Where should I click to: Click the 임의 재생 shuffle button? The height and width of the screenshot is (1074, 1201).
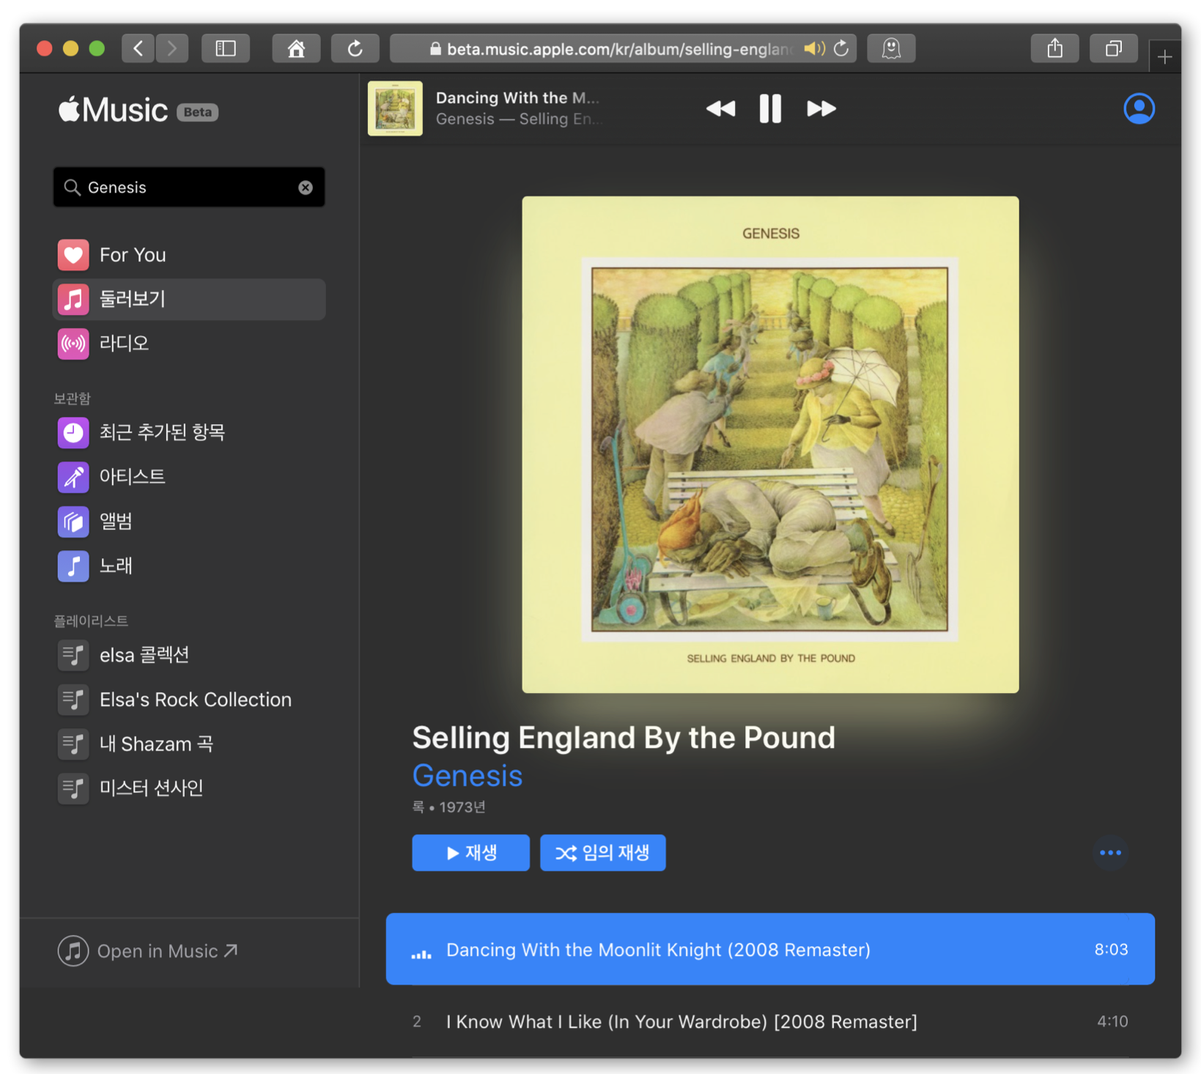pyautogui.click(x=602, y=853)
